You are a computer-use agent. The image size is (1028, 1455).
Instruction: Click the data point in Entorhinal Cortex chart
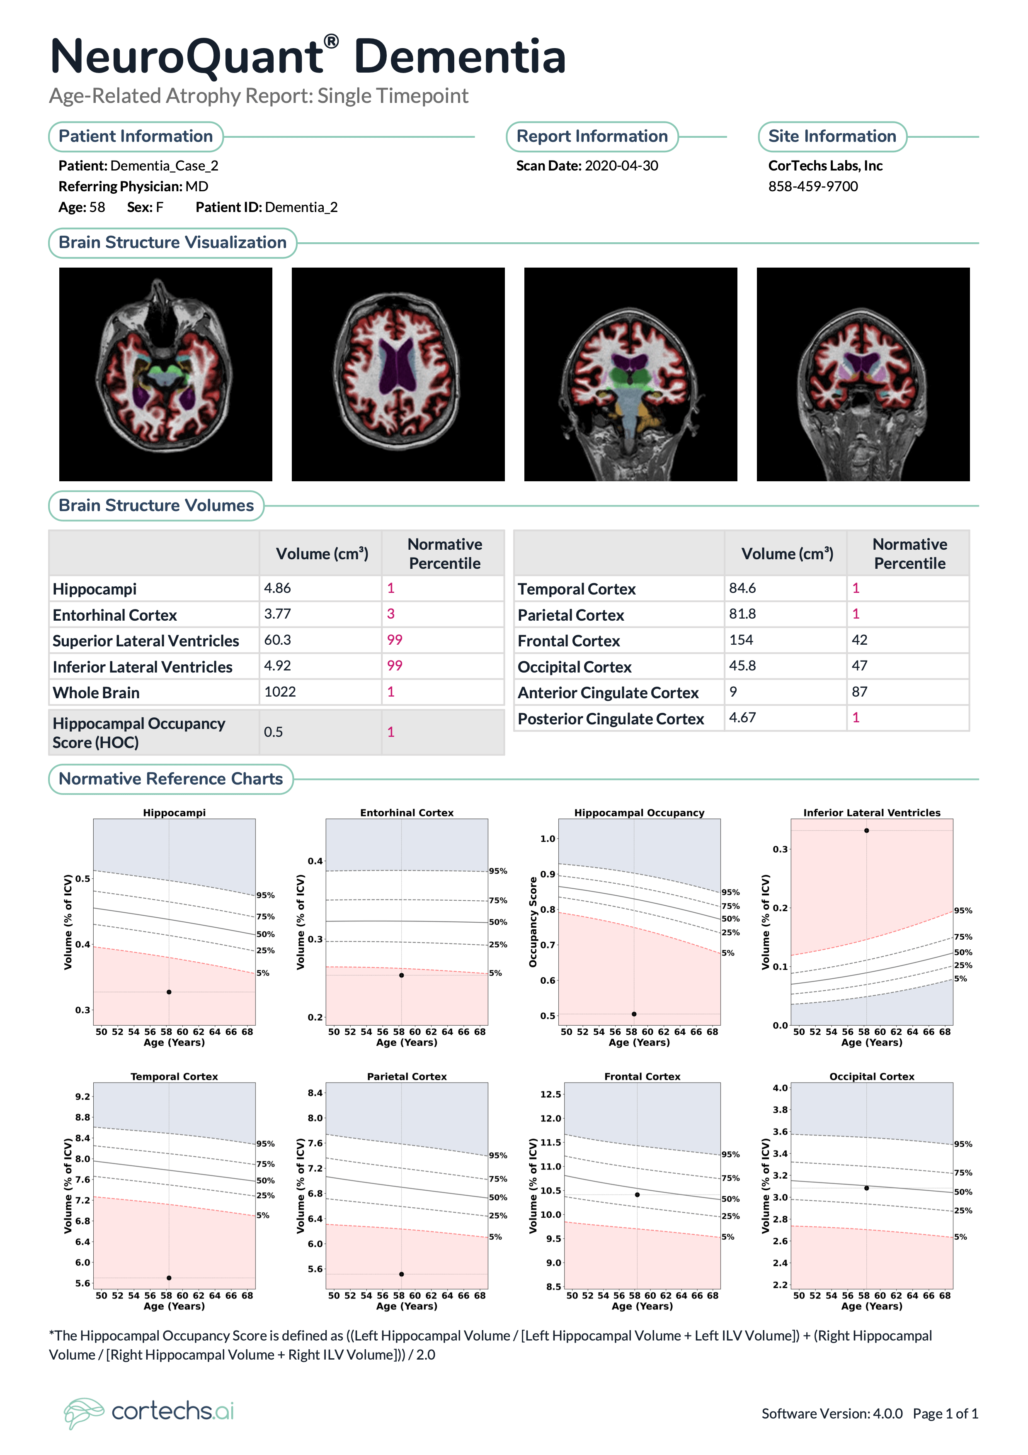pyautogui.click(x=401, y=975)
